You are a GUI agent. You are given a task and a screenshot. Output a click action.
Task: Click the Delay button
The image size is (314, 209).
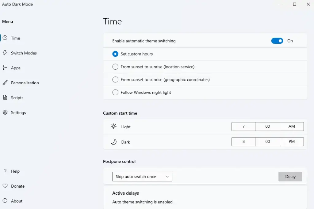pyautogui.click(x=290, y=177)
